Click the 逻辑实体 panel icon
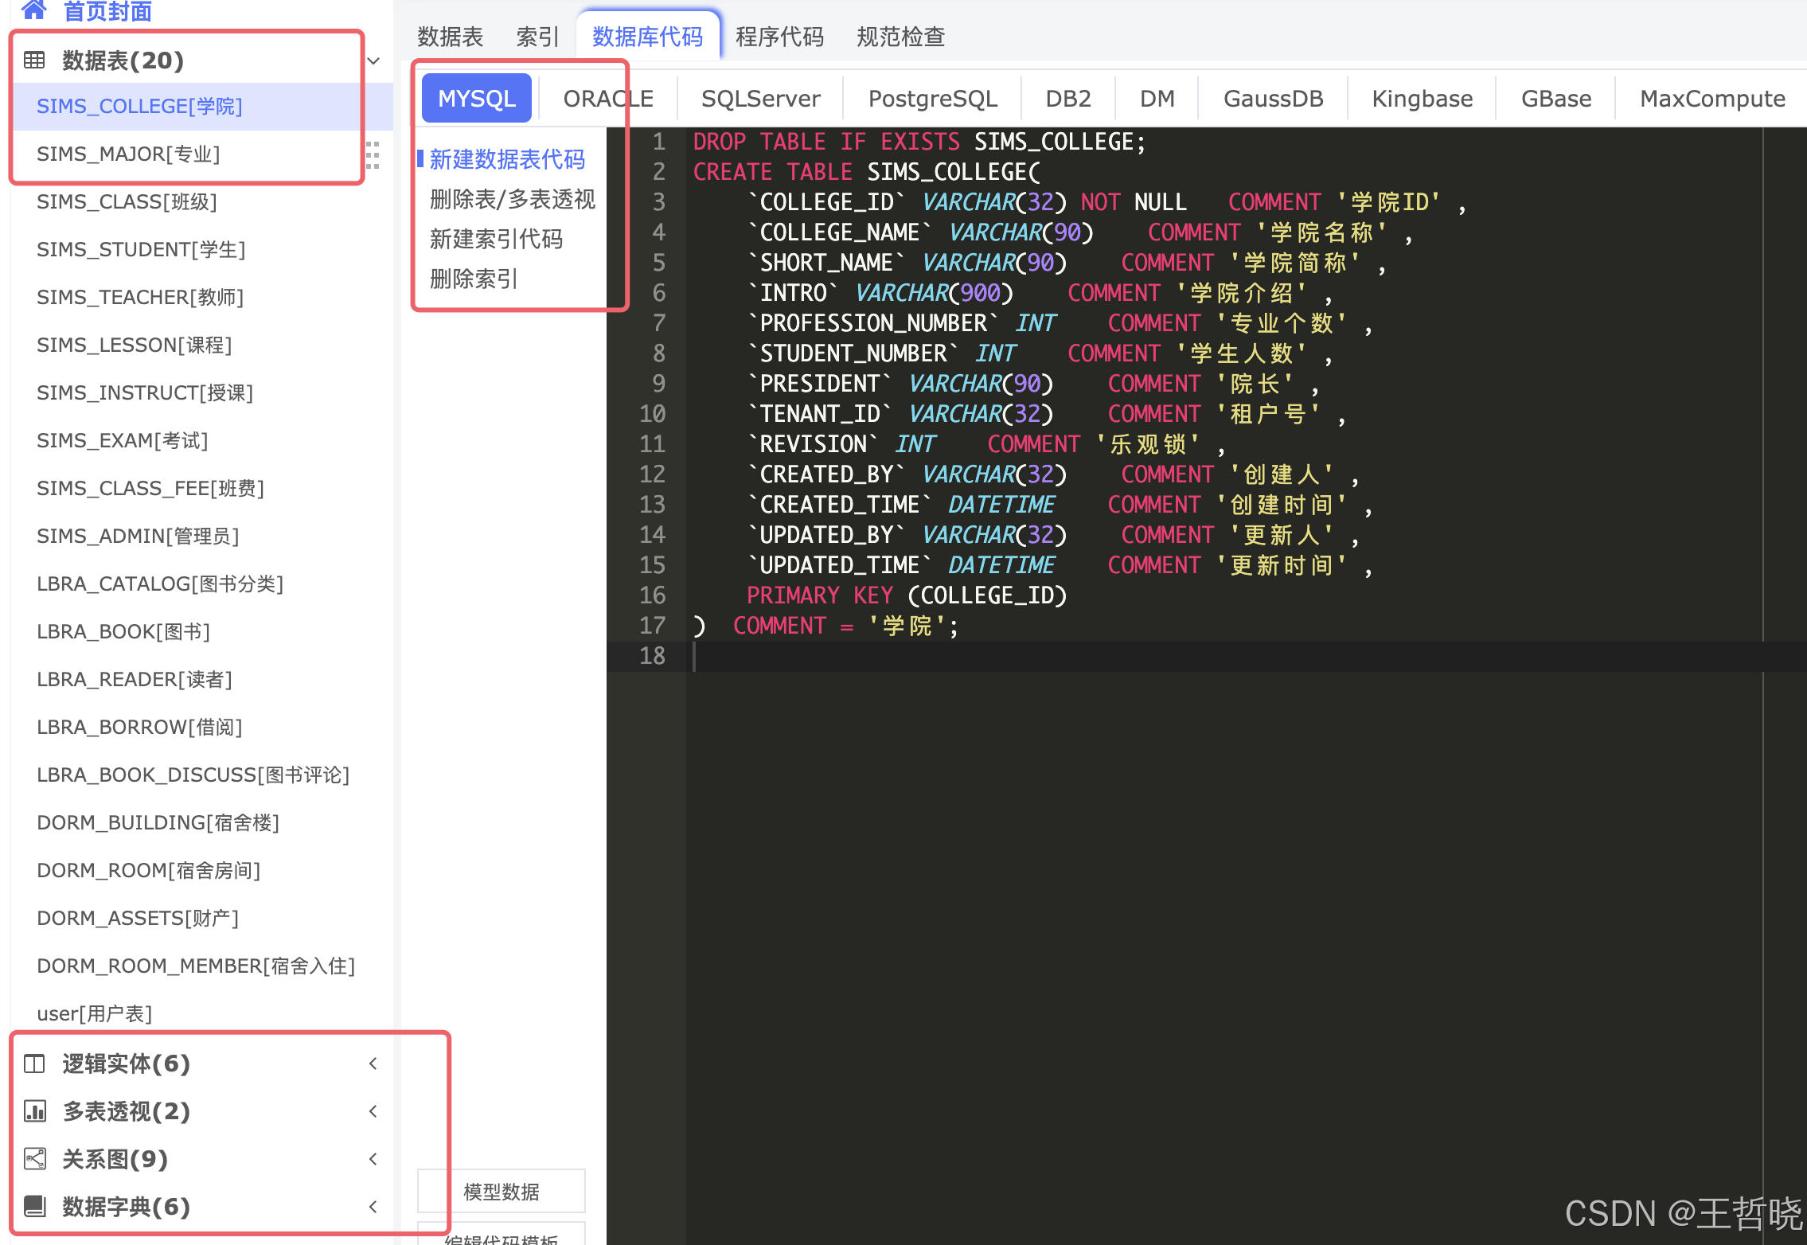This screenshot has height=1245, width=1807. pos(34,1064)
